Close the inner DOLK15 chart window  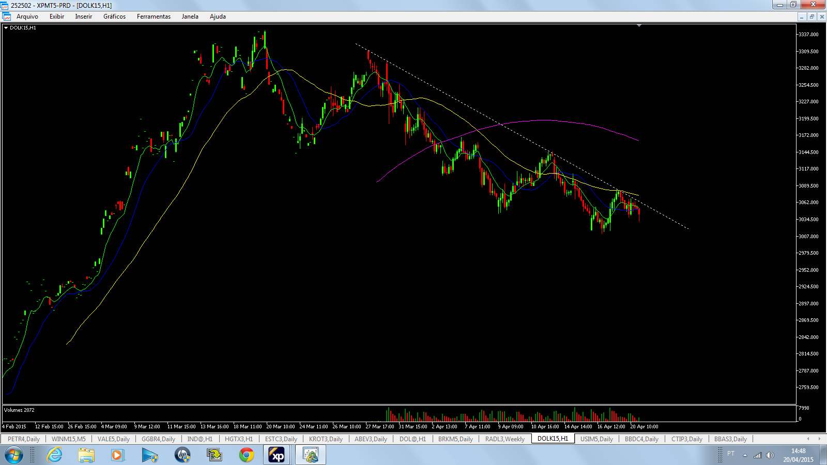[822, 17]
